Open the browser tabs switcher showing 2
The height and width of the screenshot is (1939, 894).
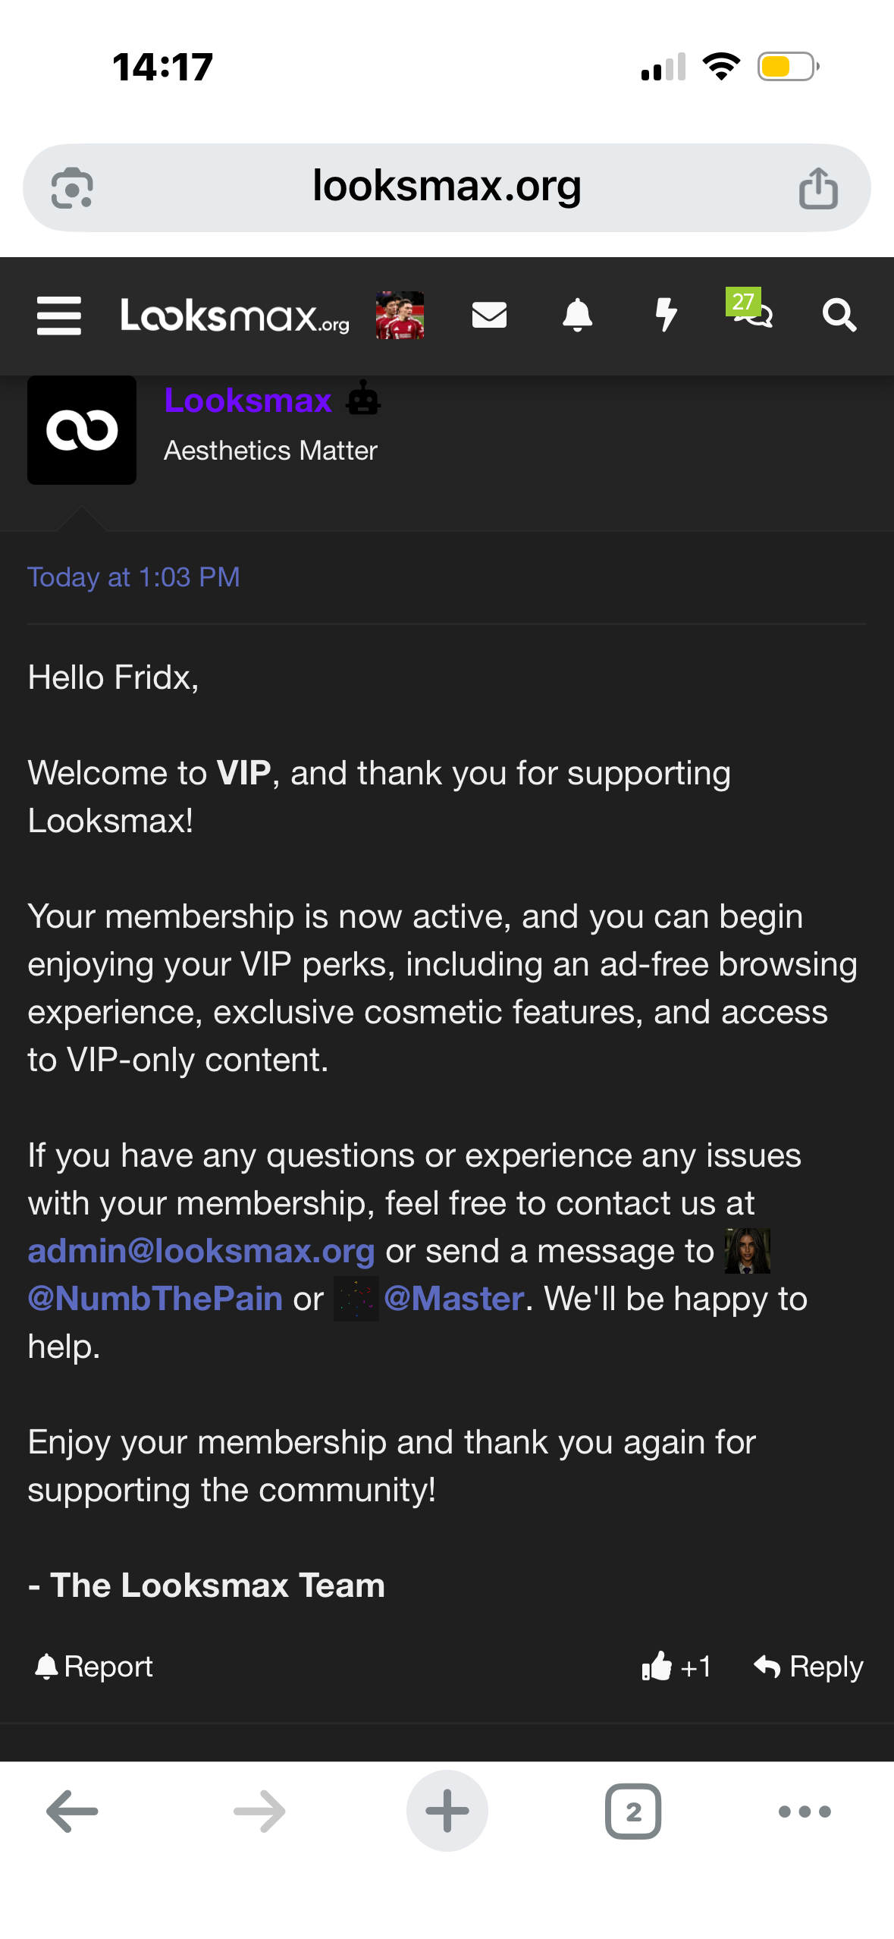tap(633, 1811)
